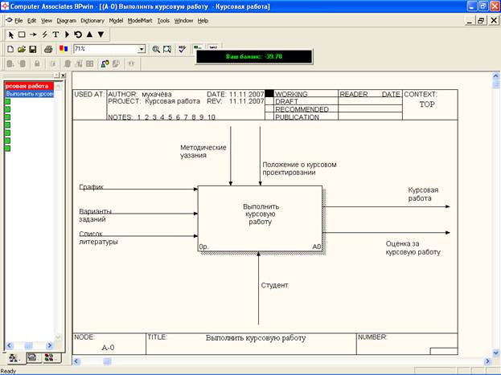Open the Dictionary menu

(x=92, y=21)
